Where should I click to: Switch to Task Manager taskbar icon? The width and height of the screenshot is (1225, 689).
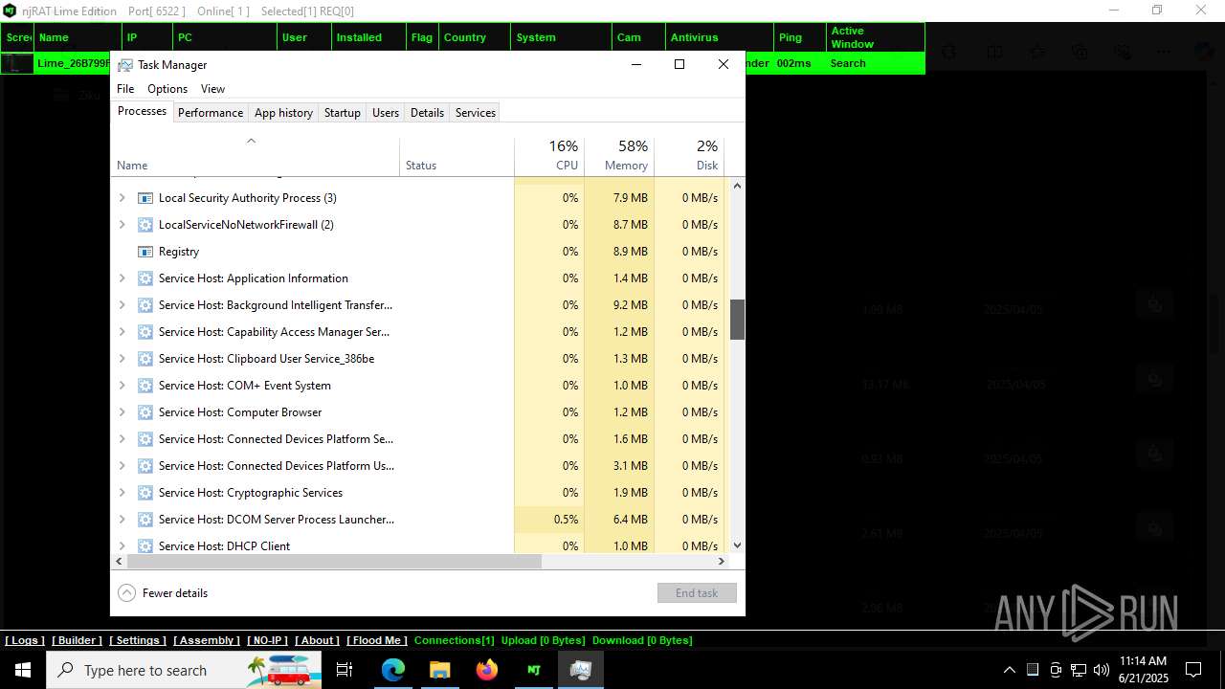click(580, 670)
